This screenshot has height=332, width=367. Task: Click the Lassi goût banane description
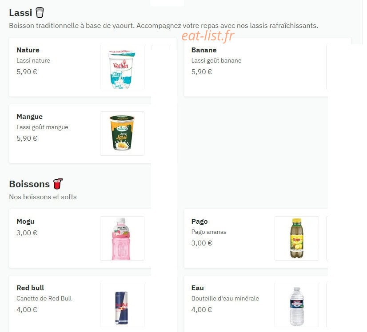[216, 60]
